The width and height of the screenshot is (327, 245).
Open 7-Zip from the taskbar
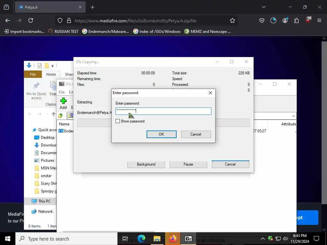coord(188,239)
